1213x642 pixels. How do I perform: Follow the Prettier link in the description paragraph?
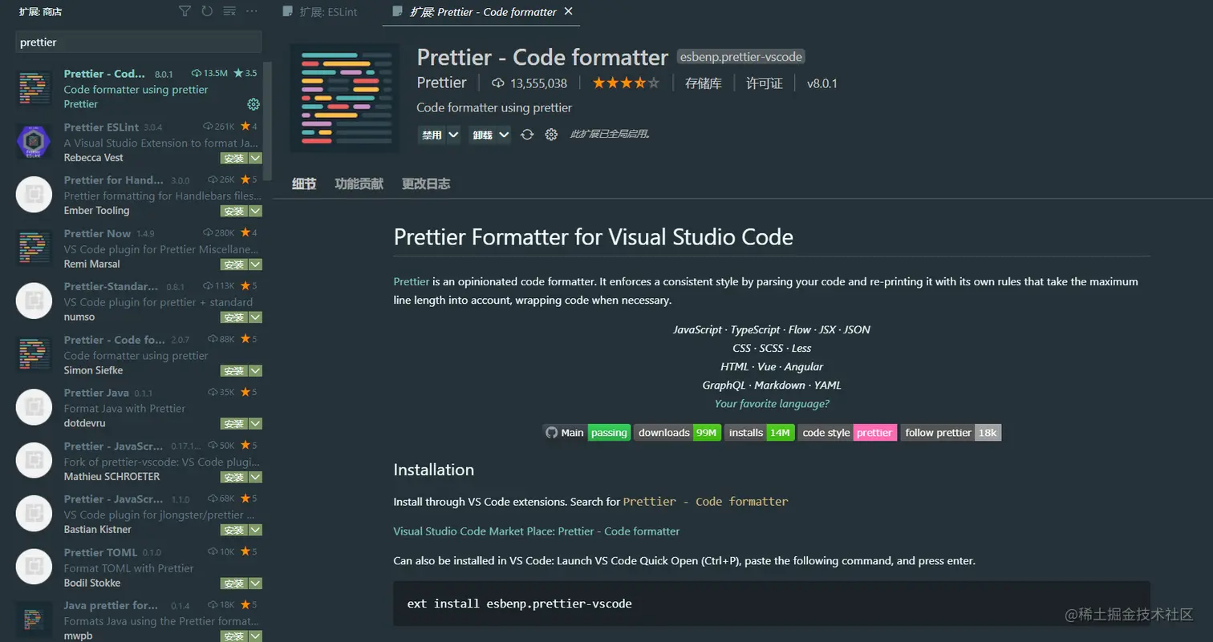pyautogui.click(x=412, y=281)
